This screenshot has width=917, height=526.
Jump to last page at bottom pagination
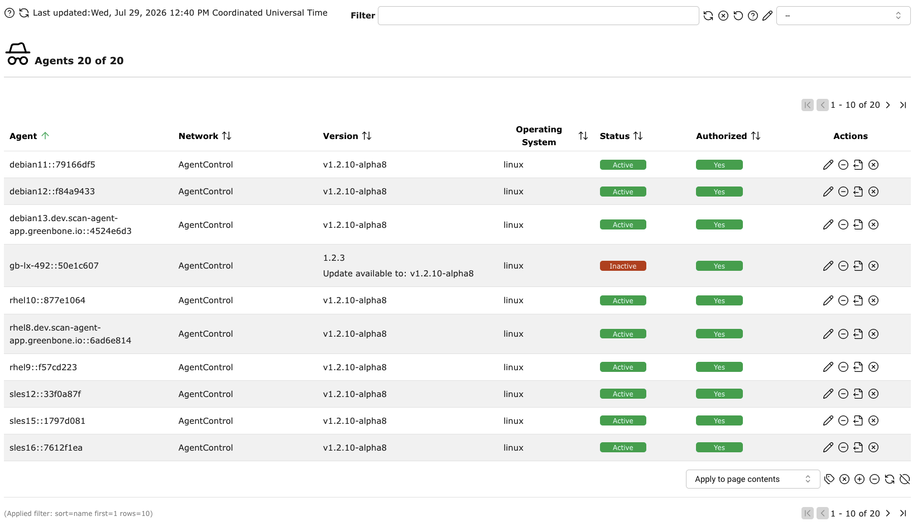[x=903, y=513]
